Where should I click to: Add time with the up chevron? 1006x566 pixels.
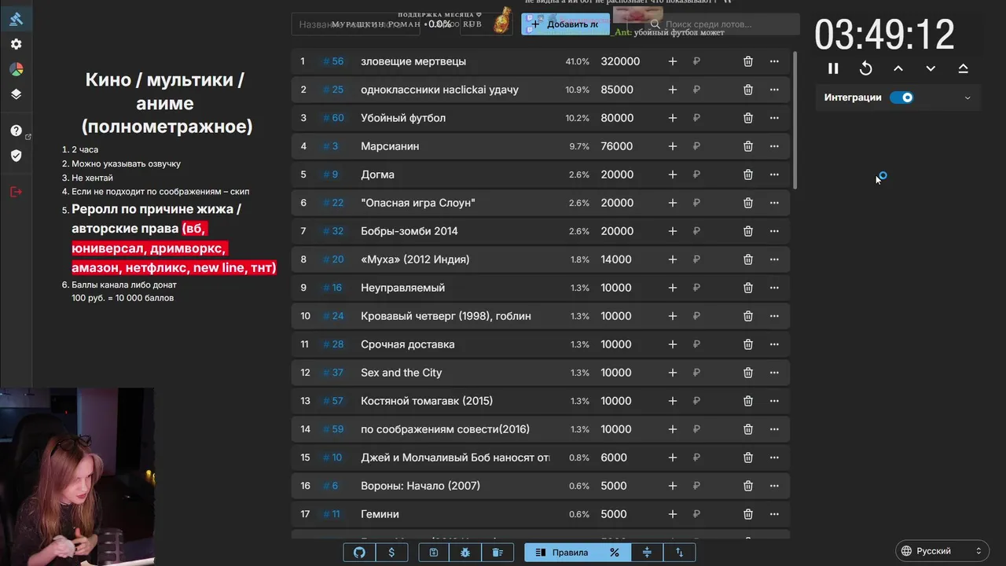pyautogui.click(x=898, y=68)
